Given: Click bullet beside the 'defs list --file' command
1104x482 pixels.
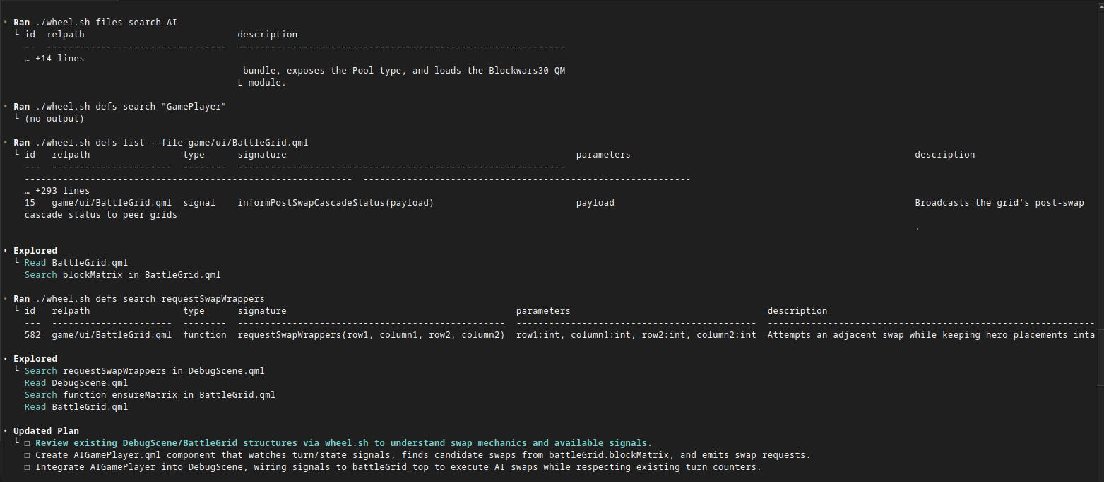Looking at the screenshot, I should pyautogui.click(x=5, y=143).
